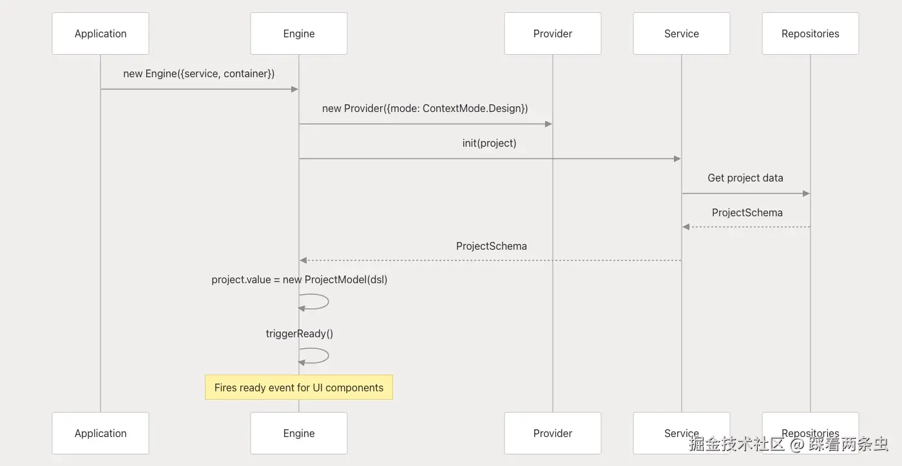This screenshot has width=902, height=466.
Task: Select the bottom Provider participant box
Action: 553,433
